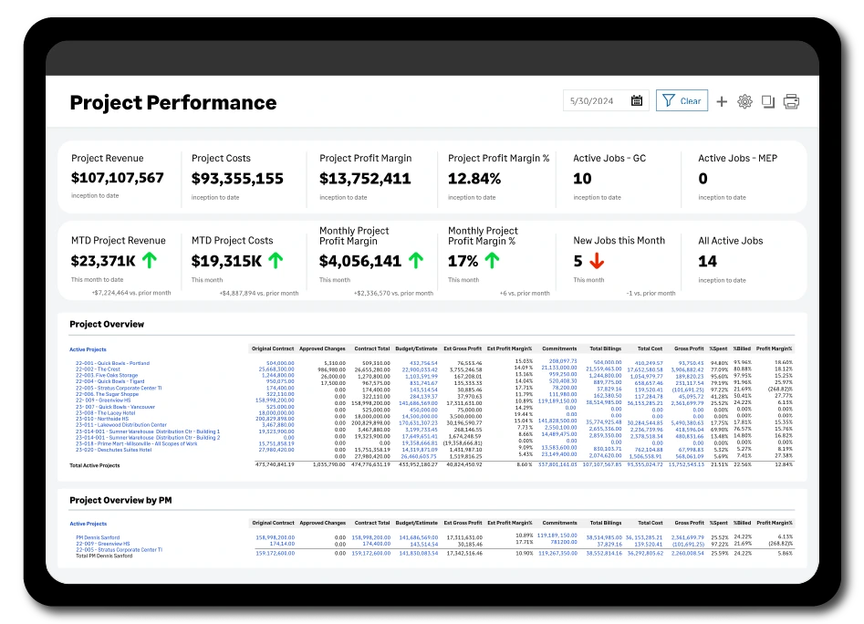Click the Project Profit Margin % card

coord(499,177)
